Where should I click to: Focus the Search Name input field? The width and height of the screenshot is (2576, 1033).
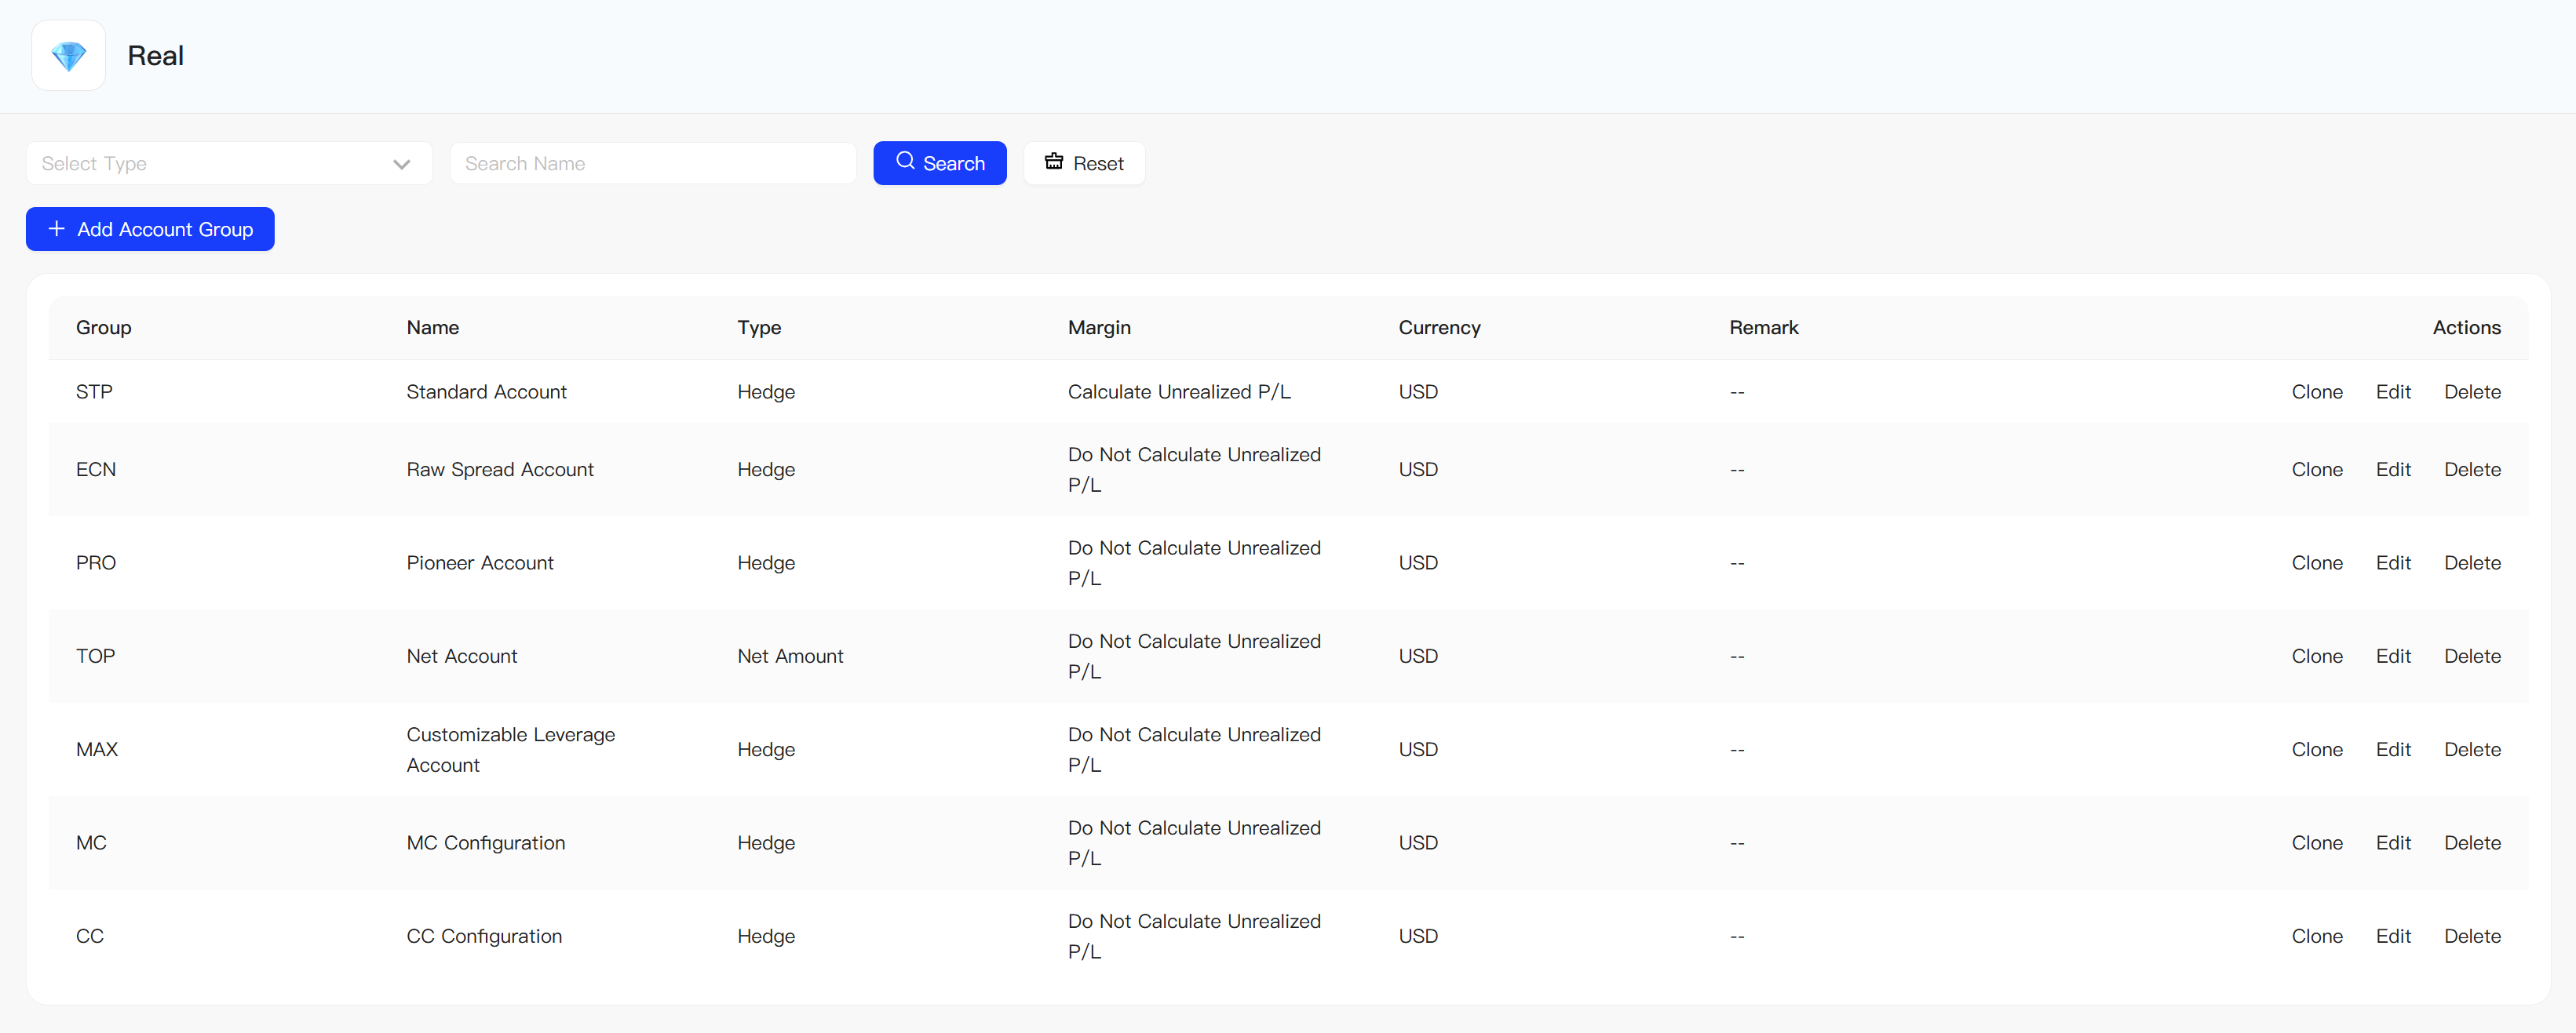(x=653, y=163)
